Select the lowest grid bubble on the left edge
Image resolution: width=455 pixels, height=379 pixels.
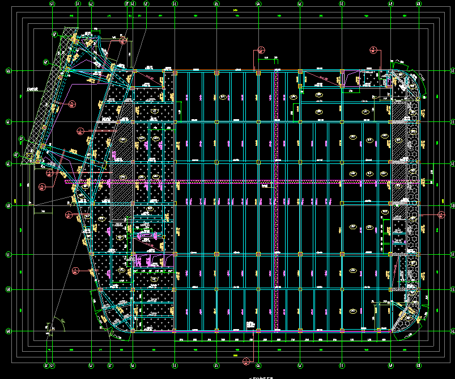[8, 331]
